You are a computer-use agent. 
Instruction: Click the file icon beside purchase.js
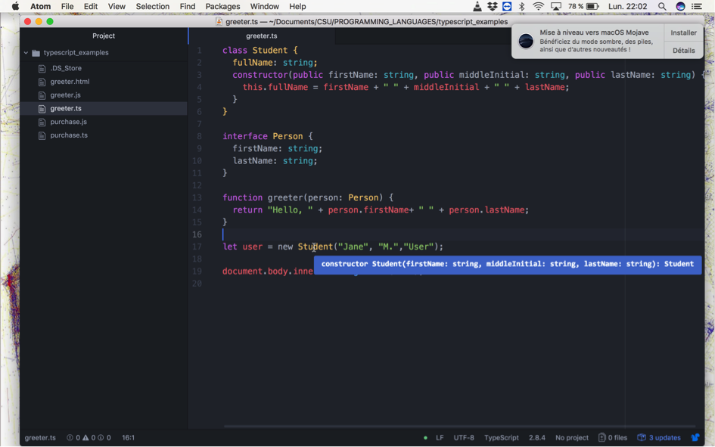tap(42, 122)
